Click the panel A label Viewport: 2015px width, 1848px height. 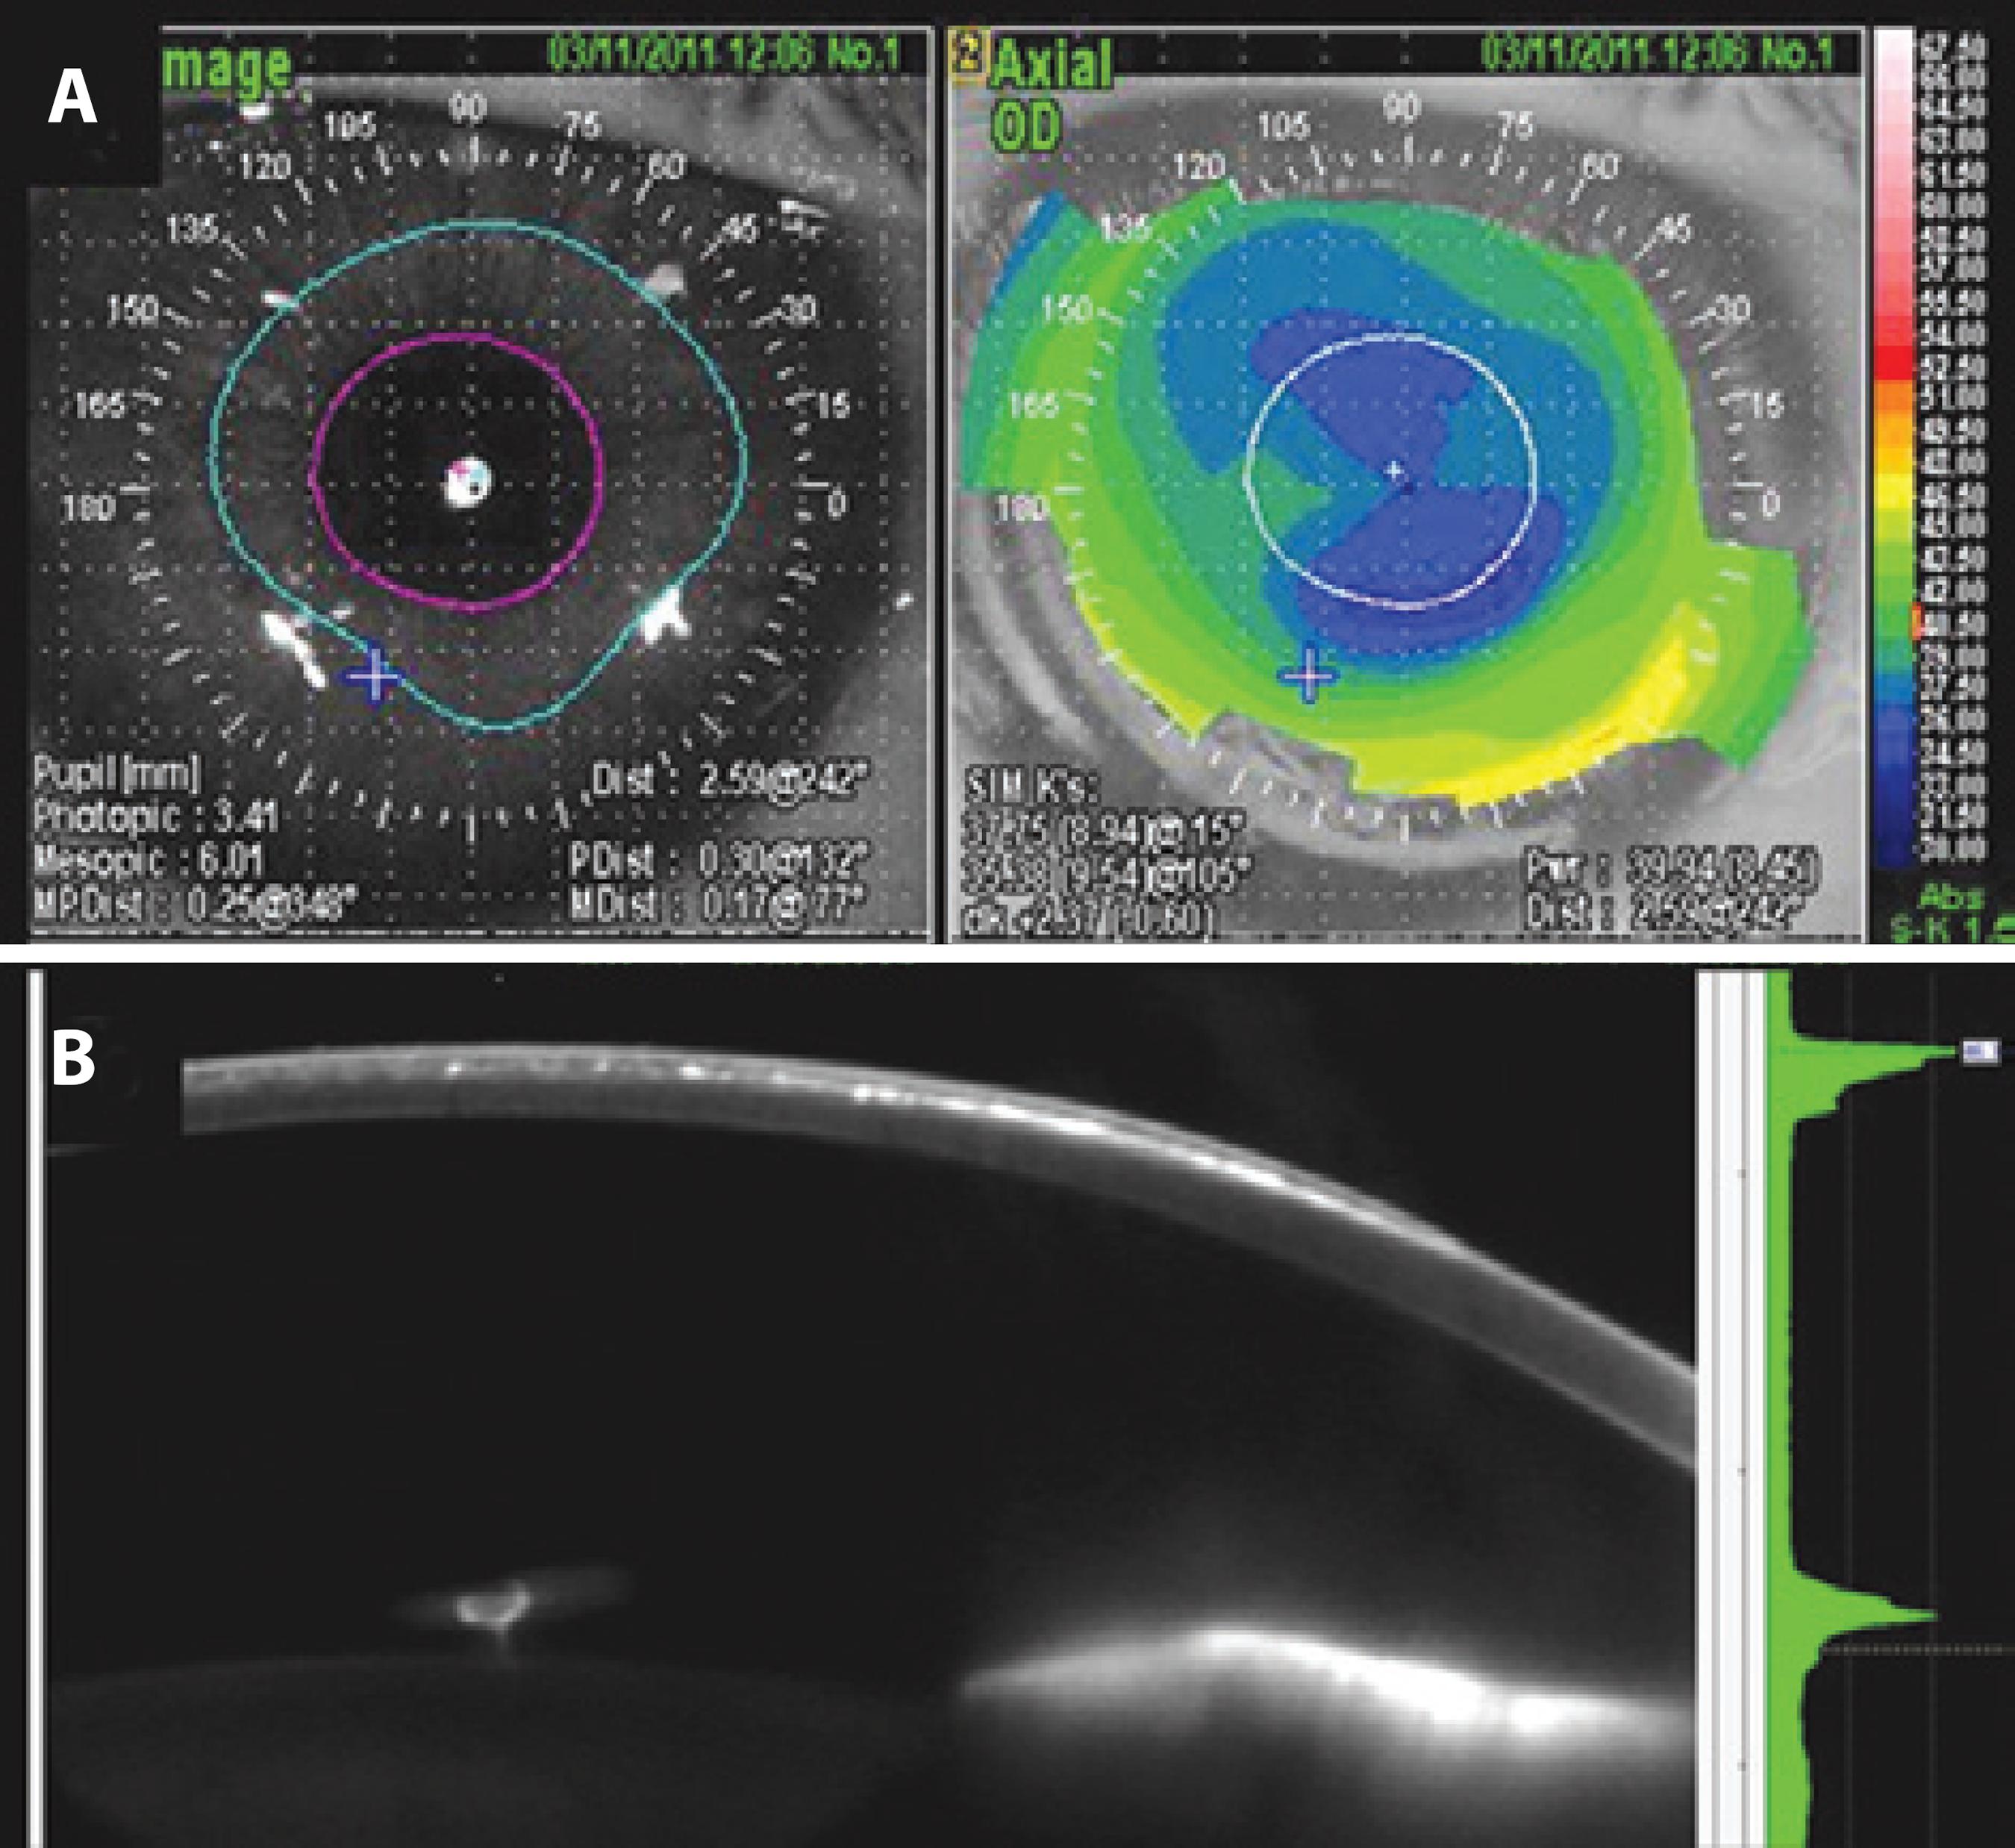(72, 98)
